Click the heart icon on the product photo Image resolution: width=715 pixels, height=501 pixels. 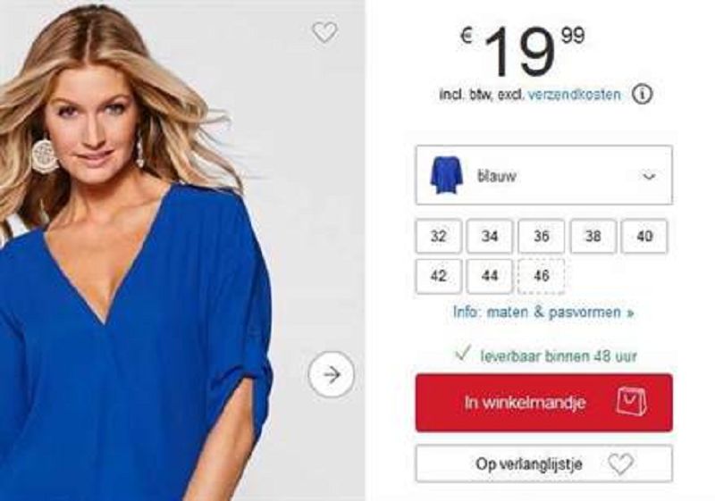pos(324,32)
